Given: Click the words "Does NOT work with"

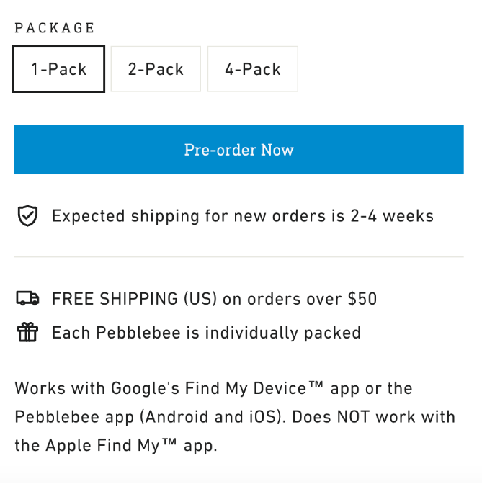Looking at the screenshot, I should [x=374, y=417].
